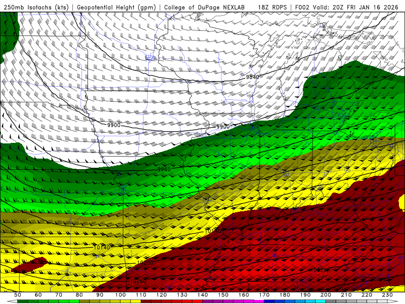Click the 140 value on the color scale
This screenshot has height=304, width=405.
[x=202, y=295]
